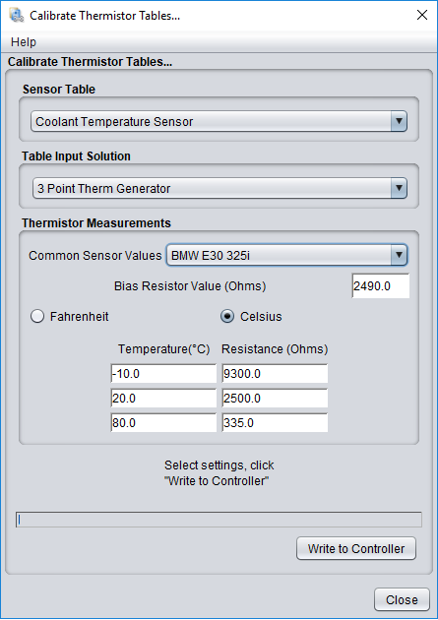This screenshot has height=620, width=438.
Task: Click the Bias Resistor Value field
Action: pyautogui.click(x=381, y=285)
